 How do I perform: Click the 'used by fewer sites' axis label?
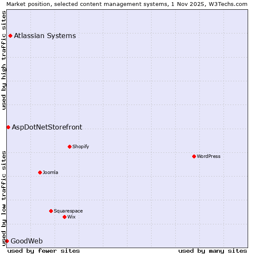pyautogui.click(x=44, y=251)
